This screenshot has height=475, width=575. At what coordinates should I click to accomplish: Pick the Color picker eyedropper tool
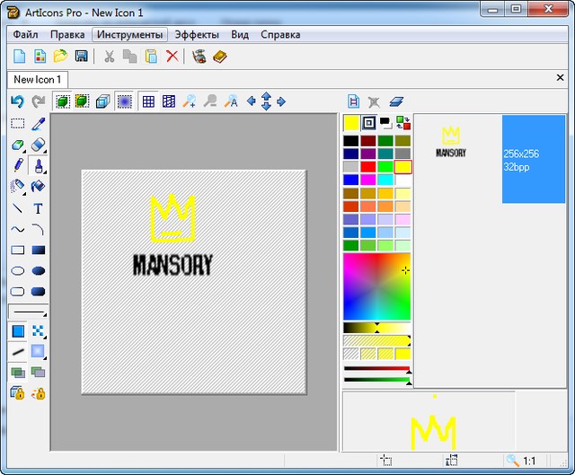click(x=39, y=124)
